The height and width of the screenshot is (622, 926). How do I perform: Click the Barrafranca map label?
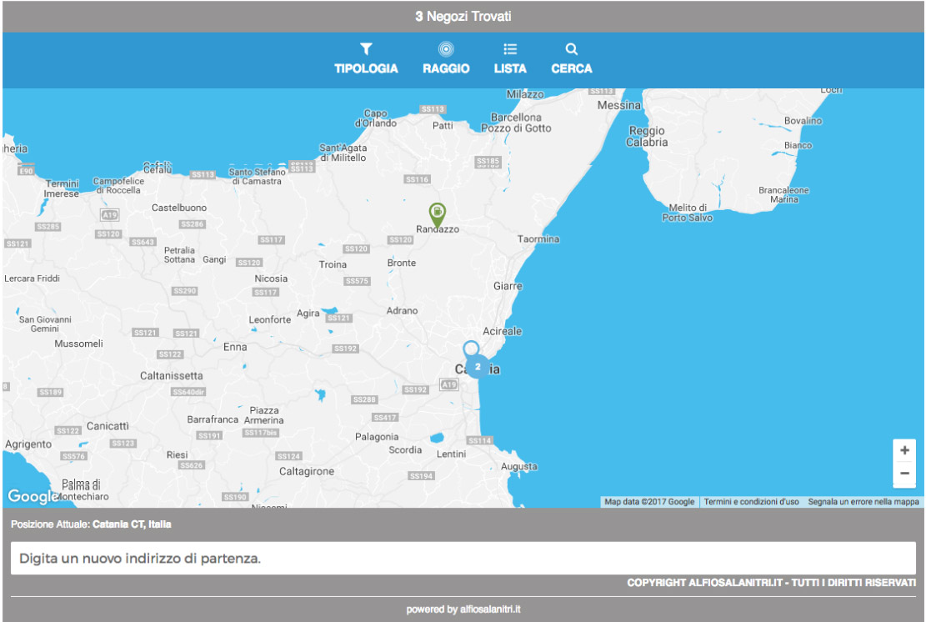[x=213, y=419]
